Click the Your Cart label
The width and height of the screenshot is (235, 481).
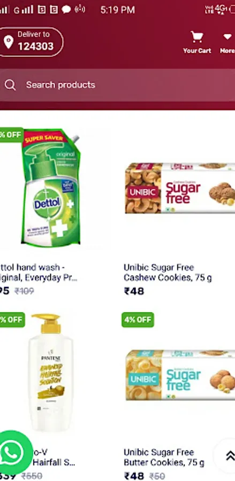click(x=197, y=51)
